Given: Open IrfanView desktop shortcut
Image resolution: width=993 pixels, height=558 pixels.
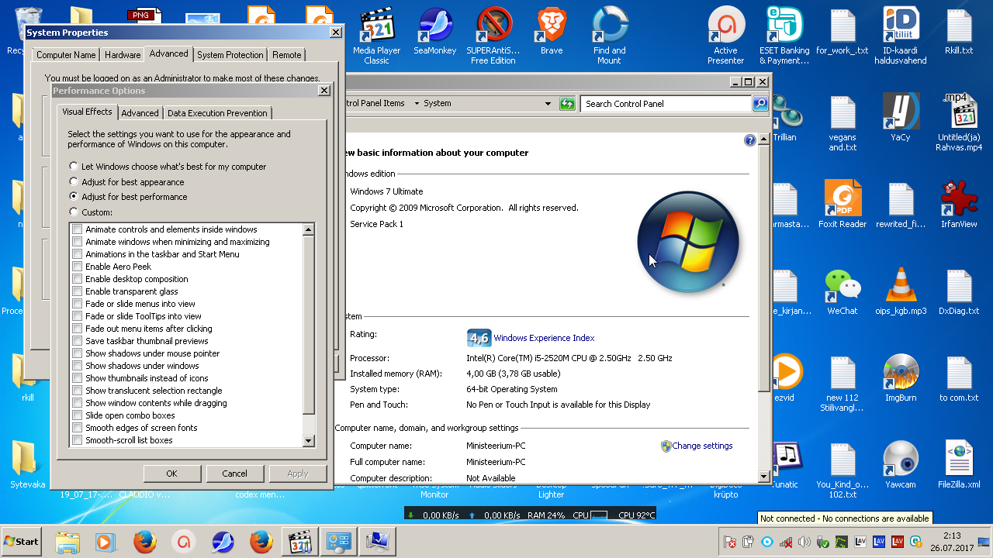Looking at the screenshot, I should (959, 200).
